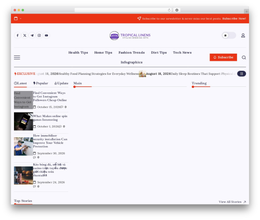Open What Makes online spin games Interesting

[50, 118]
